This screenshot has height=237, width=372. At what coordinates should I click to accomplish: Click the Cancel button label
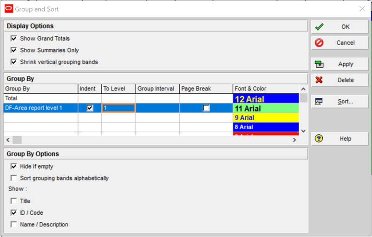tap(346, 43)
